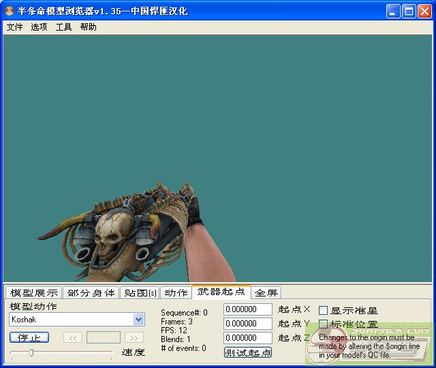This screenshot has width=436, height=368.
Task: Minimize the model viewer window
Action: click(394, 11)
